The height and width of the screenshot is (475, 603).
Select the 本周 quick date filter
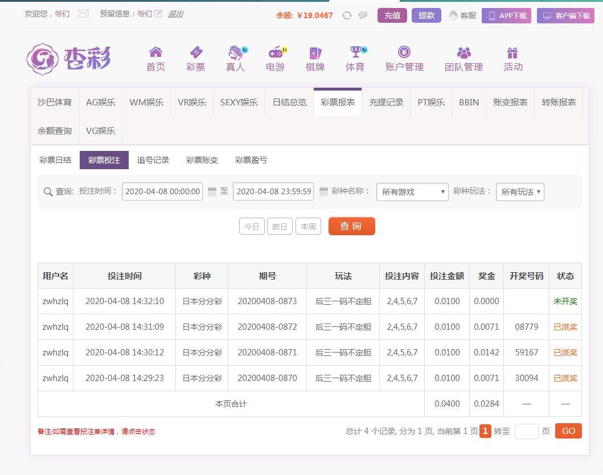tap(308, 226)
